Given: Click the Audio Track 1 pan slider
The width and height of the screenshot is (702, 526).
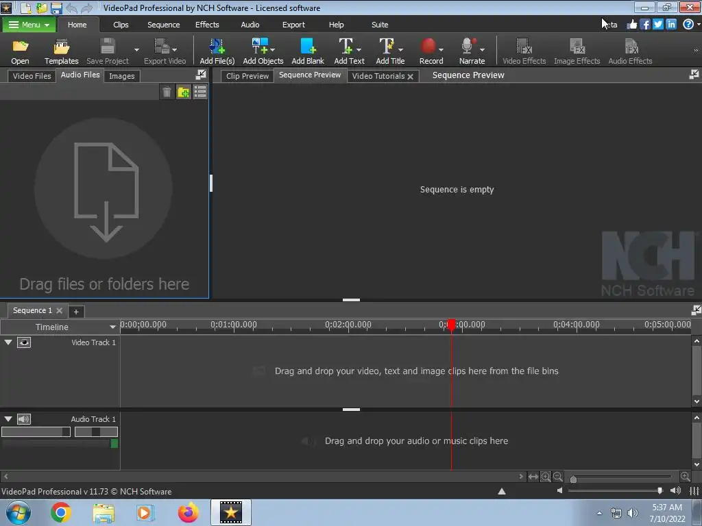Looking at the screenshot, I should 96,431.
